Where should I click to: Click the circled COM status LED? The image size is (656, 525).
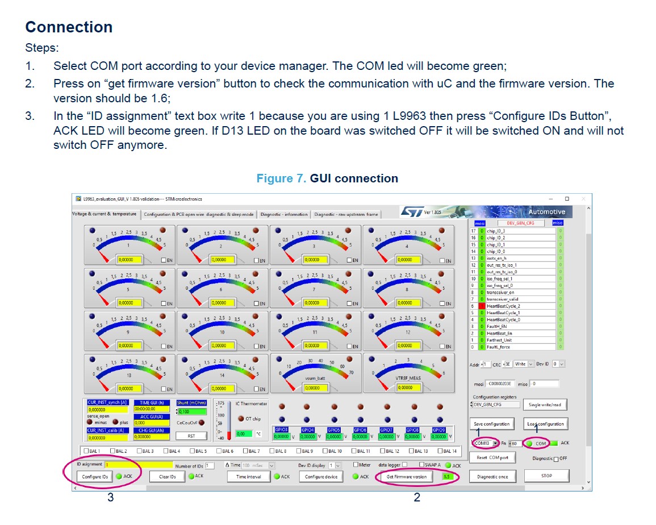tap(529, 443)
